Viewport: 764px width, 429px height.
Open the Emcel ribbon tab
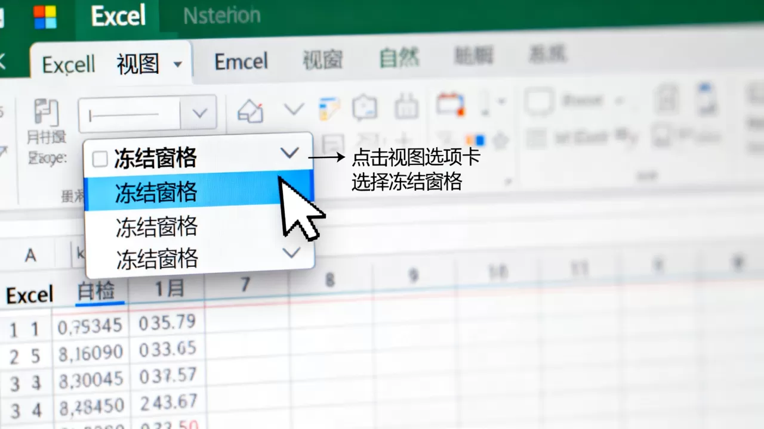[241, 61]
